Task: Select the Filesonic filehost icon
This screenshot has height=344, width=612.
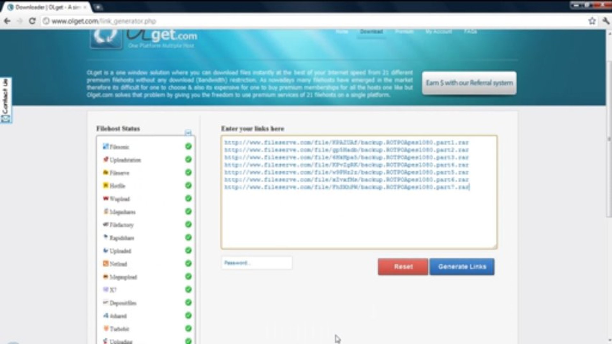Action: (105, 147)
